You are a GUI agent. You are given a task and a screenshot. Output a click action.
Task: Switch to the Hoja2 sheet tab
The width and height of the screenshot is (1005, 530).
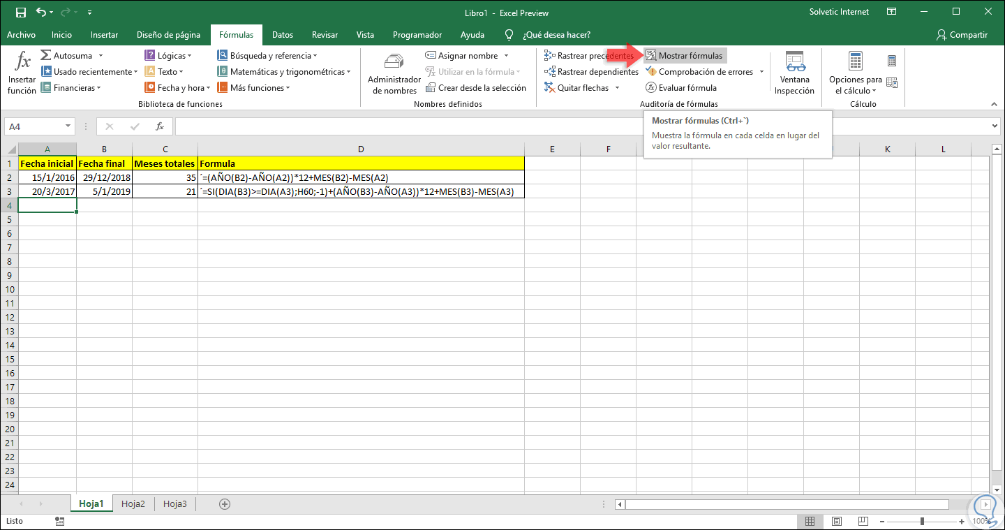pos(133,503)
